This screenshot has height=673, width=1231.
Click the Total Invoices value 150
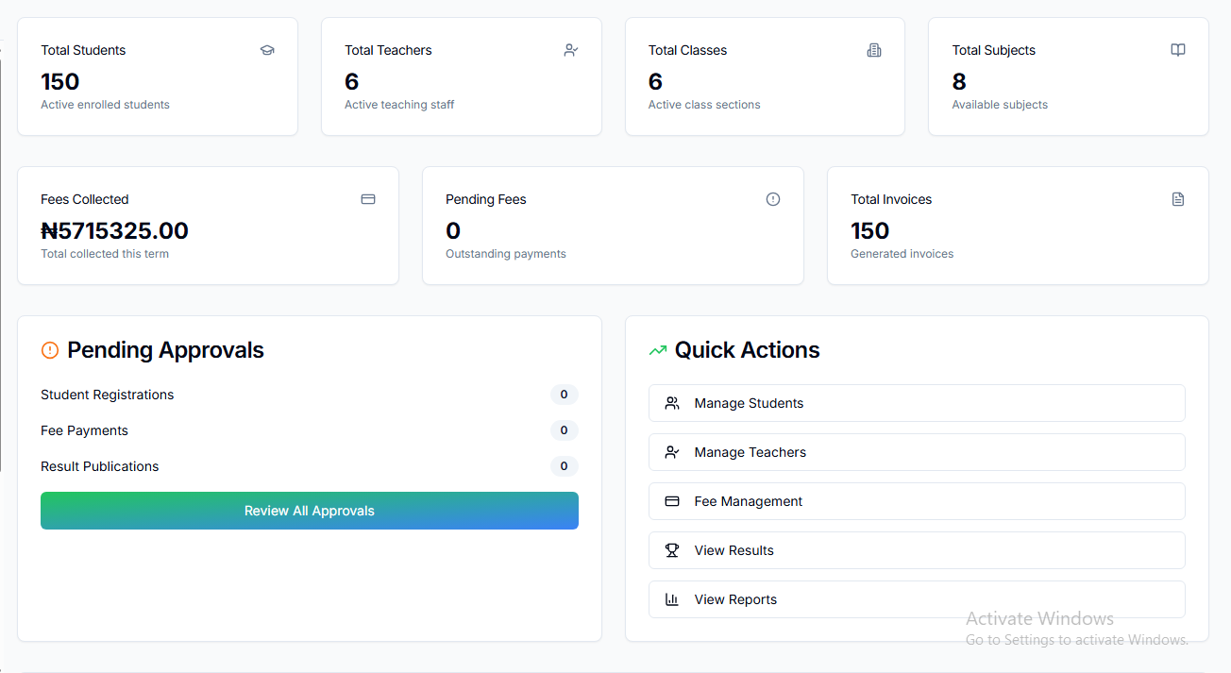[870, 230]
